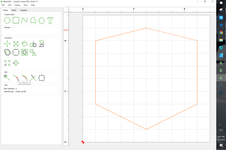
Task: Choose the Offset Vector tool
Action: (x=7, y=52)
